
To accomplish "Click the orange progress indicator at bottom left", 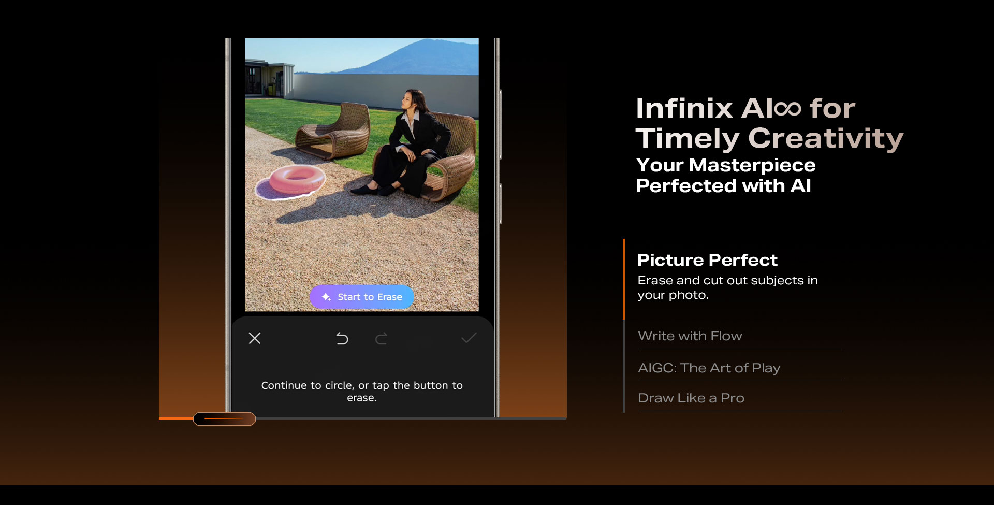I will [x=224, y=419].
